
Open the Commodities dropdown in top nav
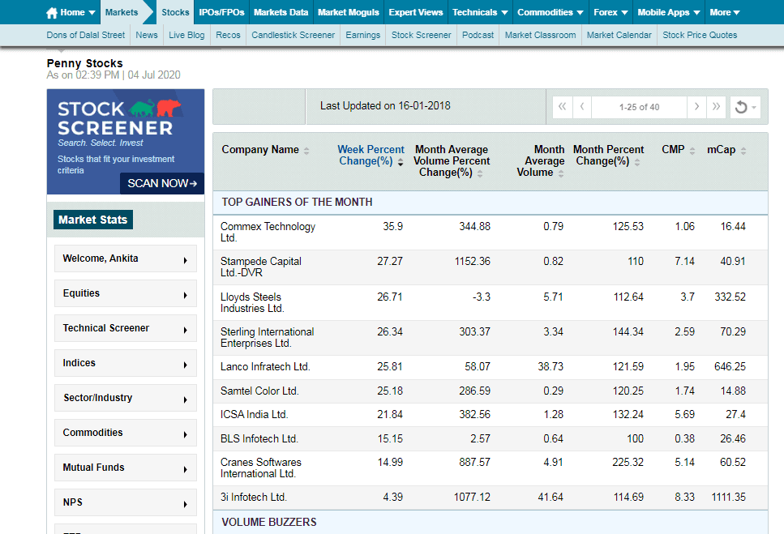pos(550,12)
